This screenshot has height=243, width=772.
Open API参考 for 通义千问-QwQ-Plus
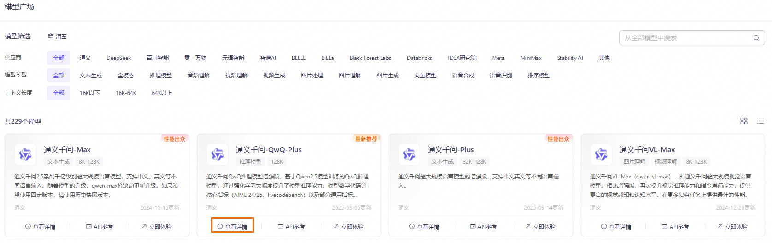pyautogui.click(x=291, y=227)
